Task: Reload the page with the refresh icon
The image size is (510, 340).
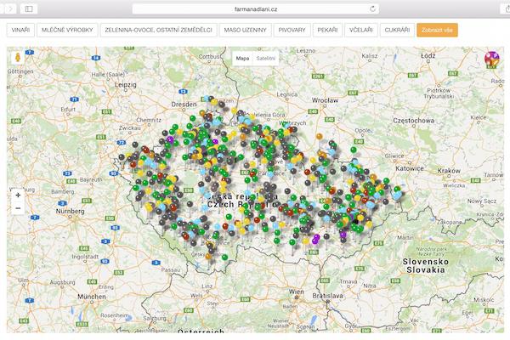Action: [x=372, y=8]
